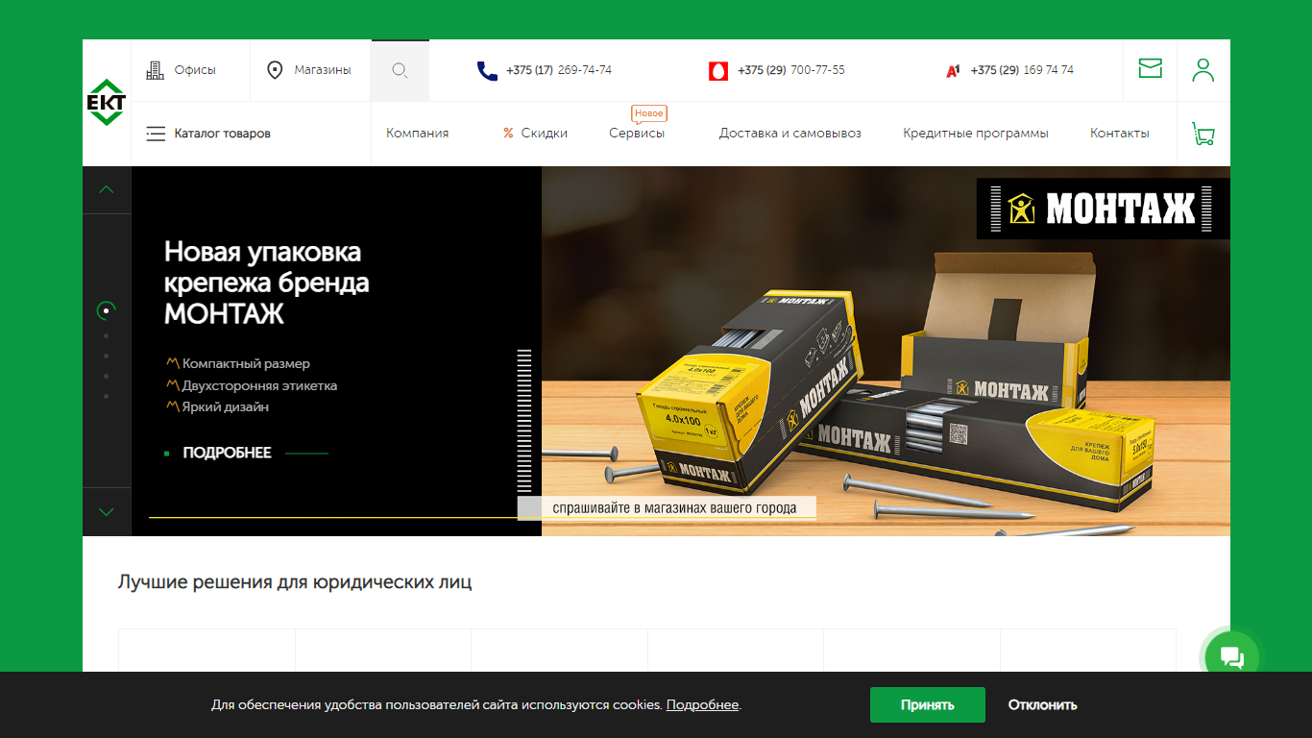
Task: Go to next slide with down chevron
Action: click(107, 512)
